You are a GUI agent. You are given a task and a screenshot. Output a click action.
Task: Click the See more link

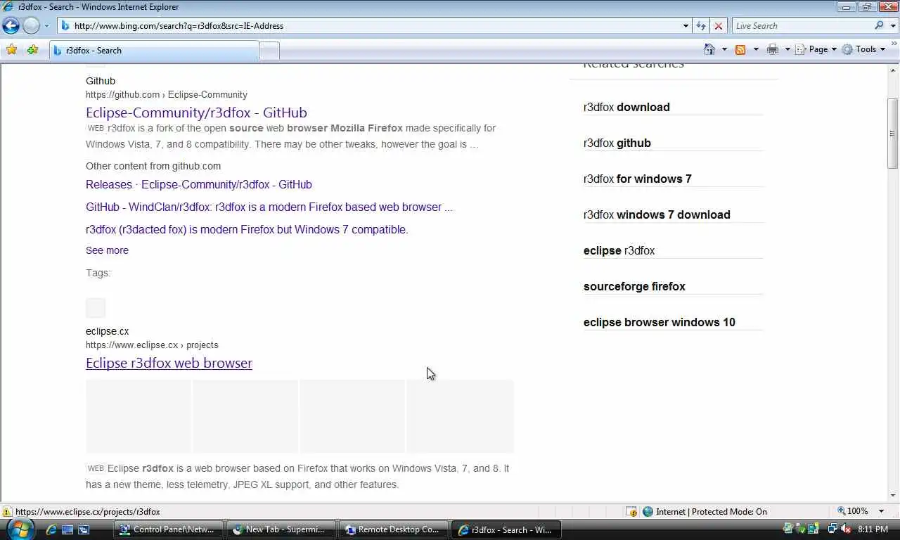point(107,250)
